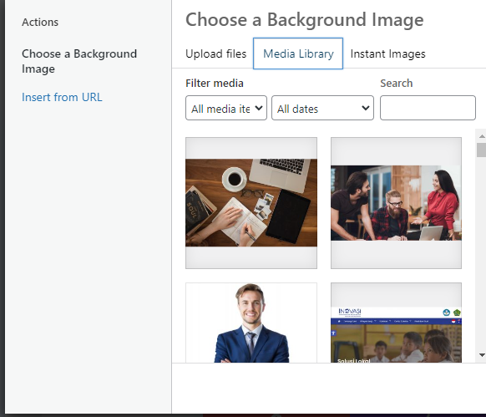
Task: Select the INOVASI website screenshot thumbnail
Action: [x=396, y=323]
